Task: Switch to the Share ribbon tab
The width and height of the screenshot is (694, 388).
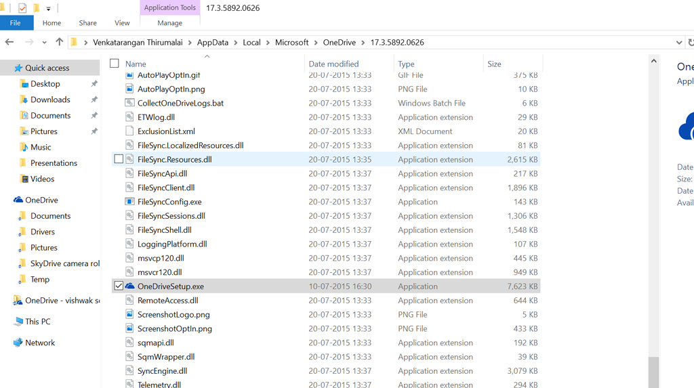Action: [x=87, y=23]
